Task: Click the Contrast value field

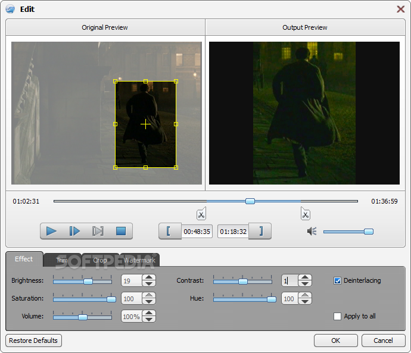Action: (290, 281)
